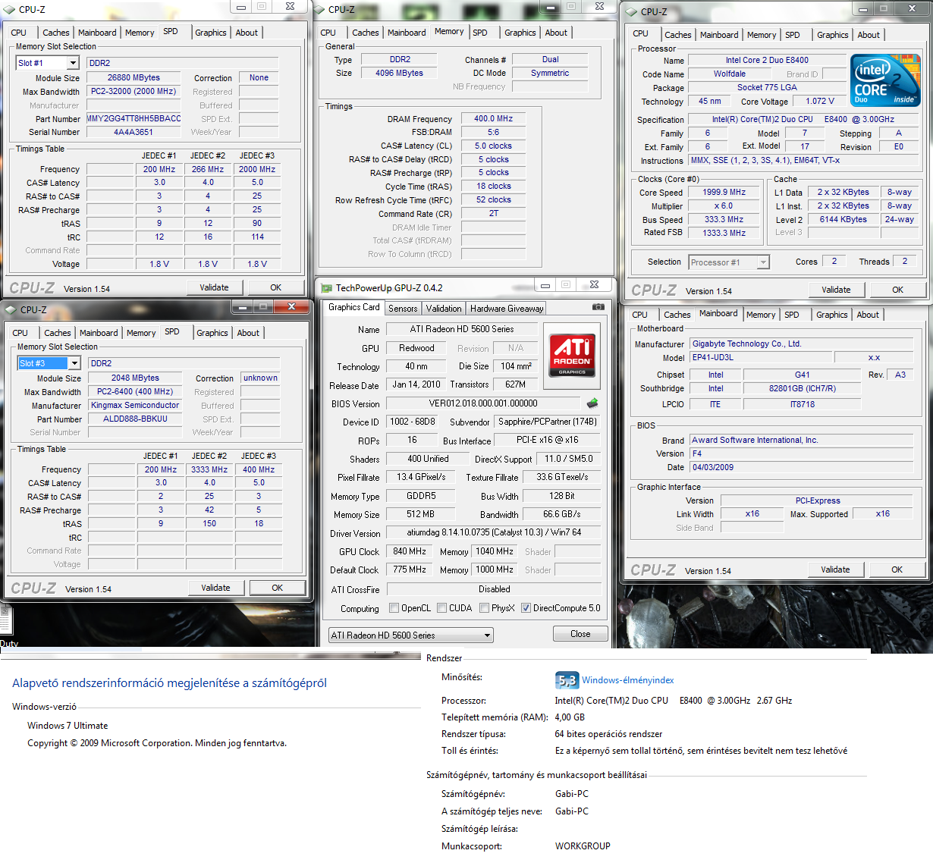Click title bar icon of CPU-Z Memory window
Viewport: 933px width, 866px height.
320,10
